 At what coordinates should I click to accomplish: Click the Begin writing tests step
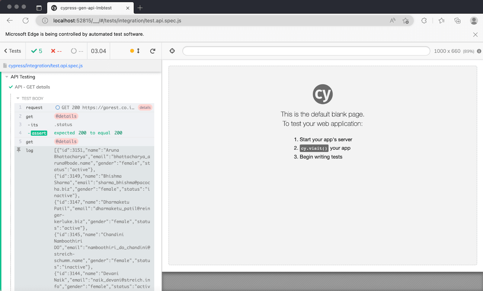click(x=321, y=157)
